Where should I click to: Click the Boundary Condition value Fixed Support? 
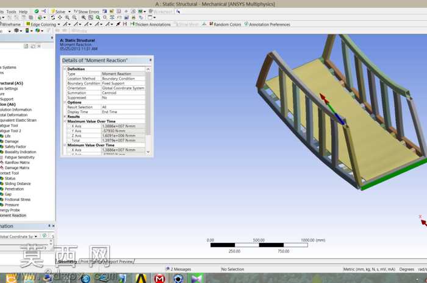(x=123, y=83)
